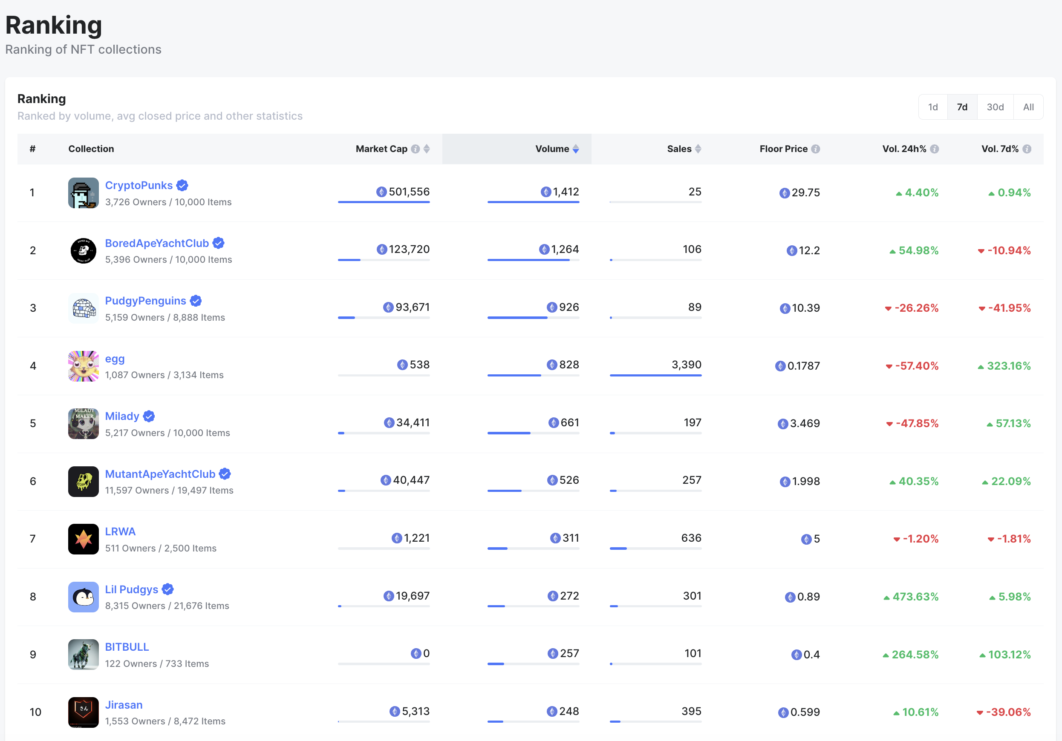
Task: Sort by Volume arrows
Action: point(576,149)
